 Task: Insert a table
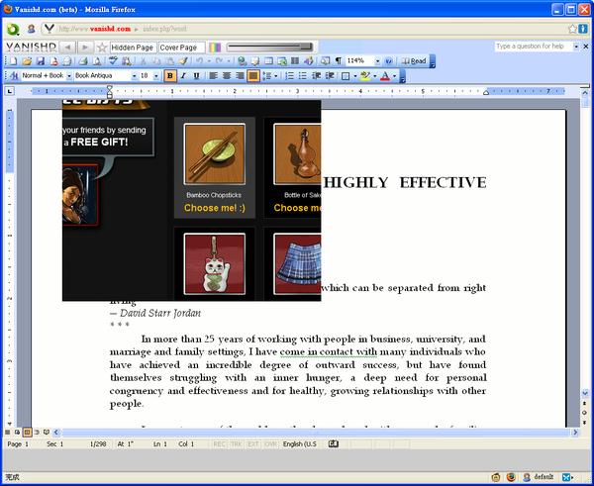pyautogui.click(x=268, y=61)
